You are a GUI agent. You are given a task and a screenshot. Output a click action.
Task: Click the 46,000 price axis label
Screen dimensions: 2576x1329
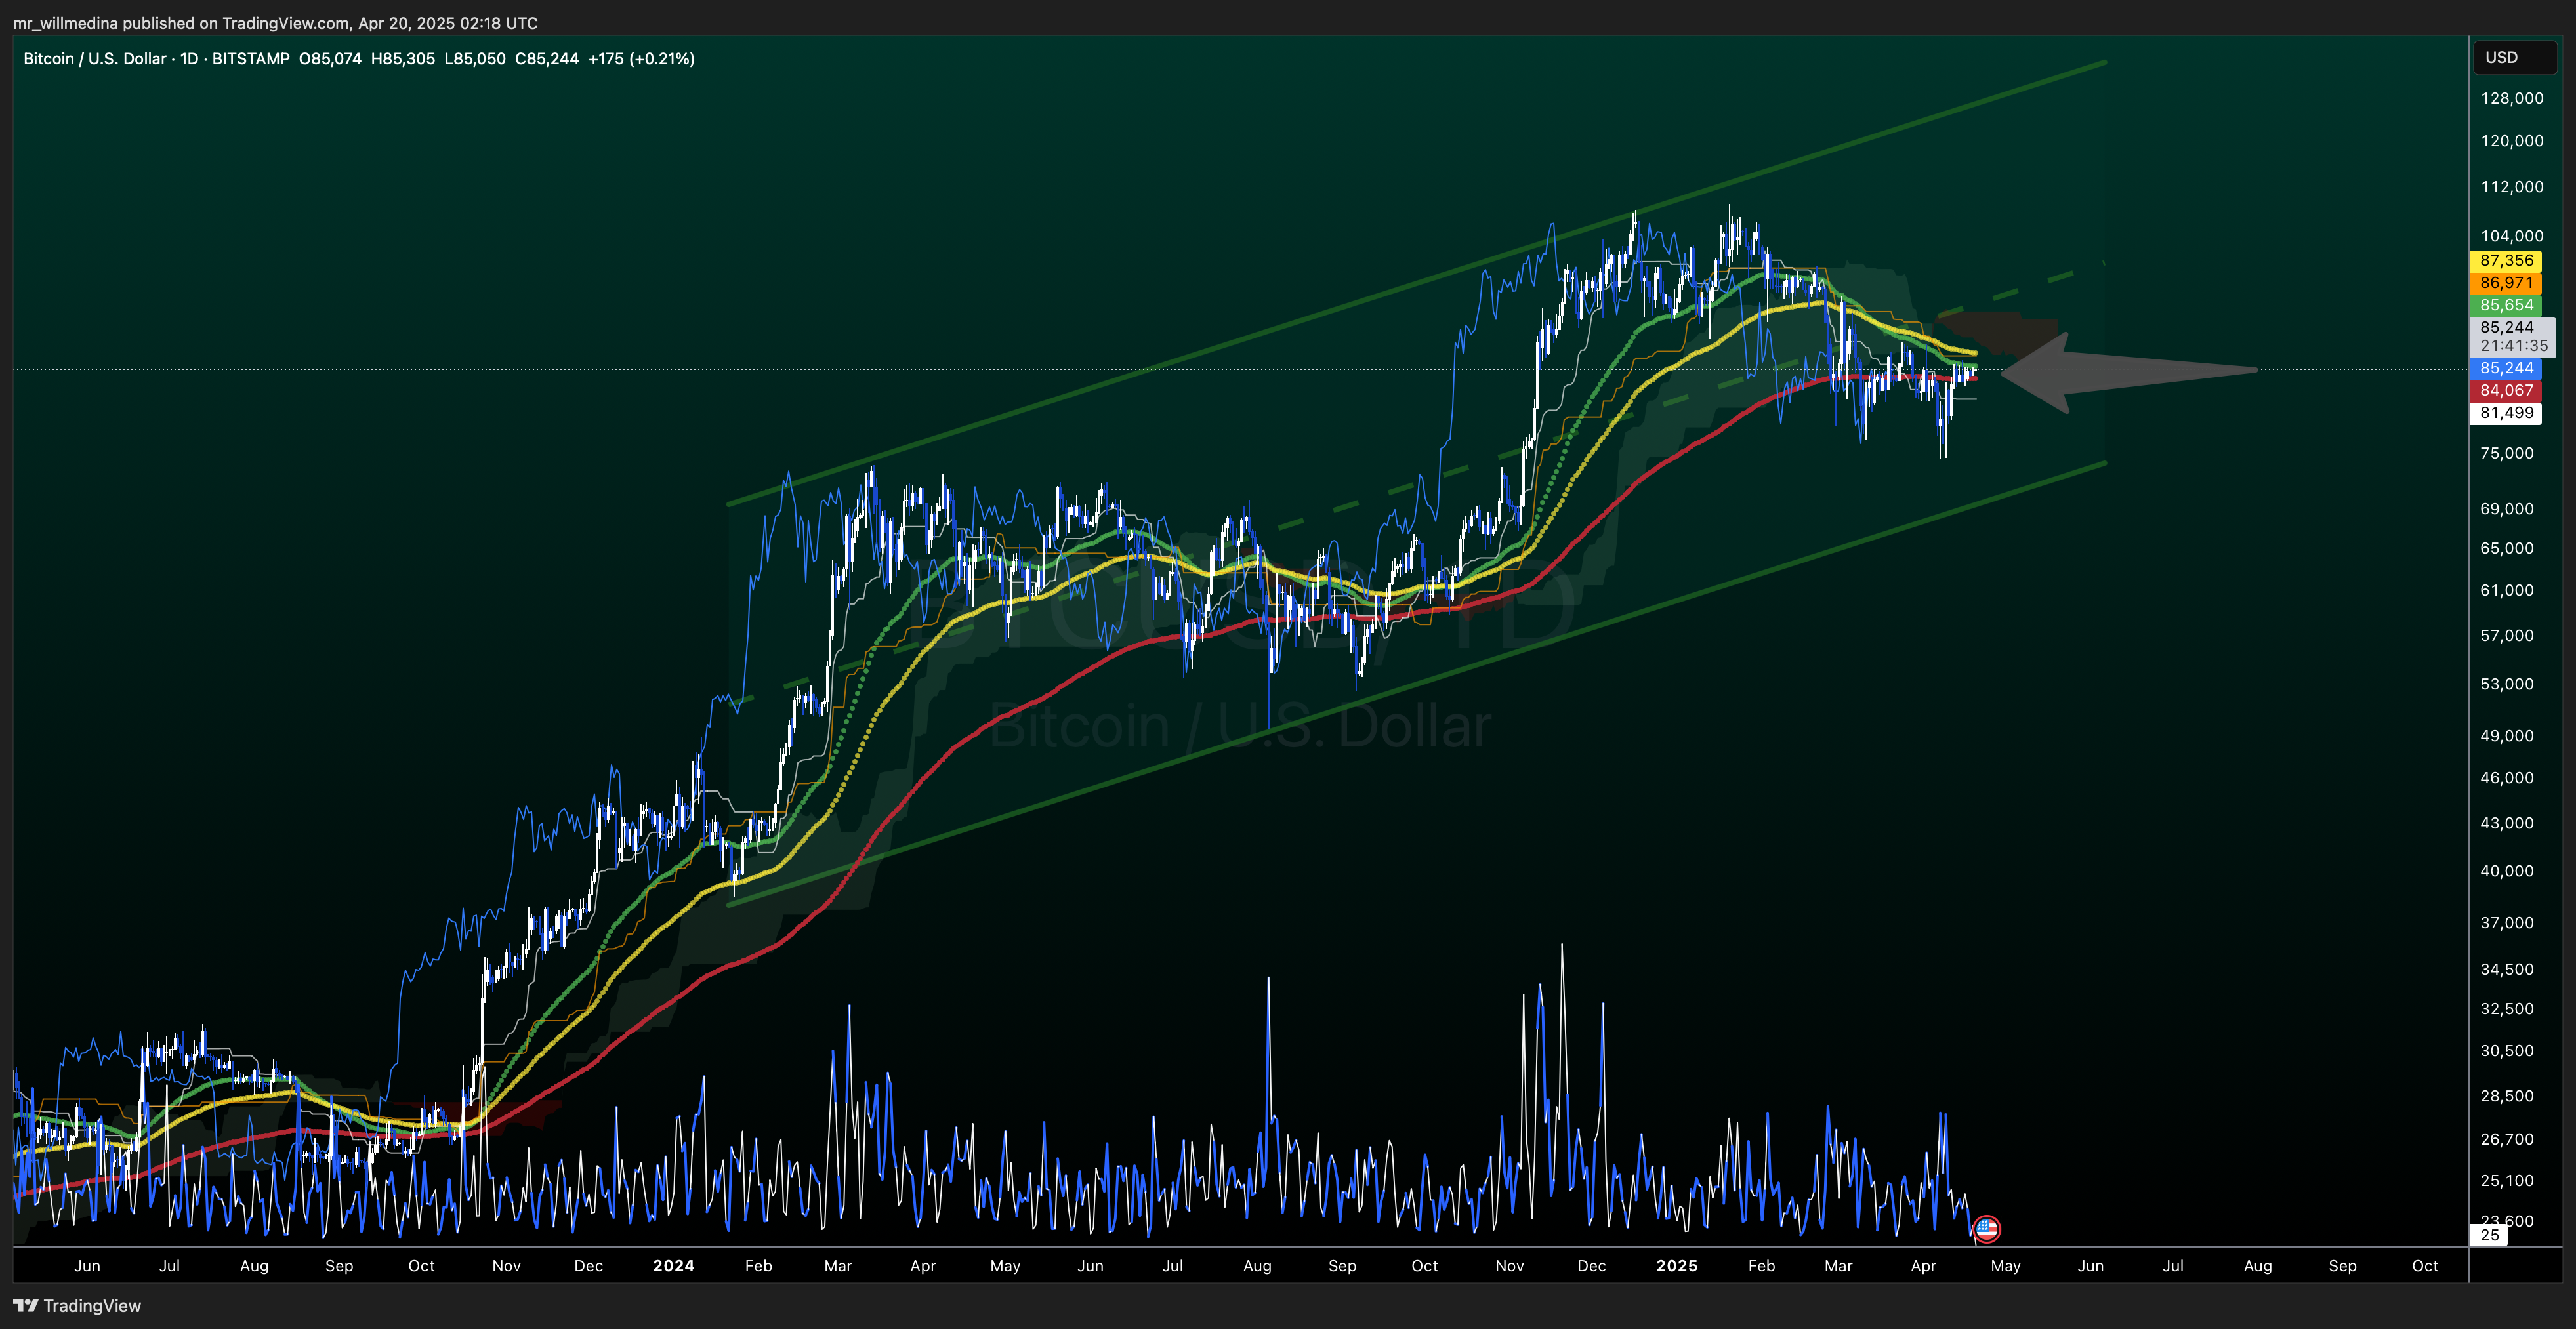point(2507,778)
